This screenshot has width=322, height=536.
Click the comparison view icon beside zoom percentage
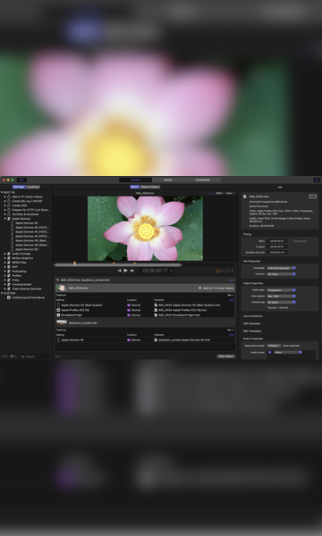(x=211, y=193)
